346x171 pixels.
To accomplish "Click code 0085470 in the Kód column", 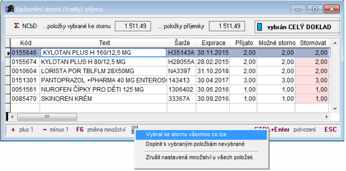I will pos(26,99).
